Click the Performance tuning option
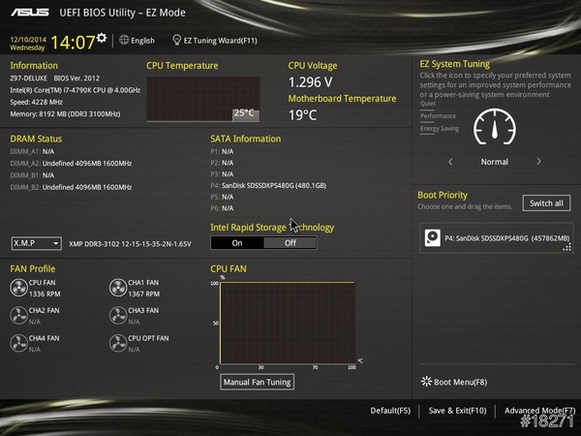581x436 pixels. pos(438,115)
